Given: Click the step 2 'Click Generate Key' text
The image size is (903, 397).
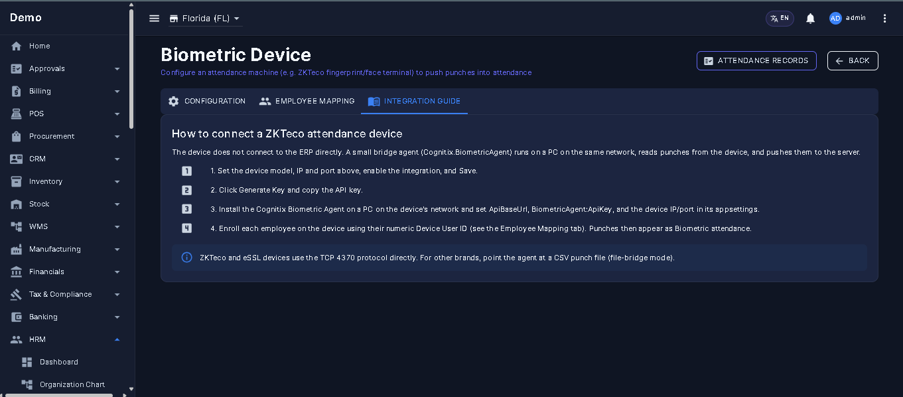Looking at the screenshot, I should click(287, 190).
